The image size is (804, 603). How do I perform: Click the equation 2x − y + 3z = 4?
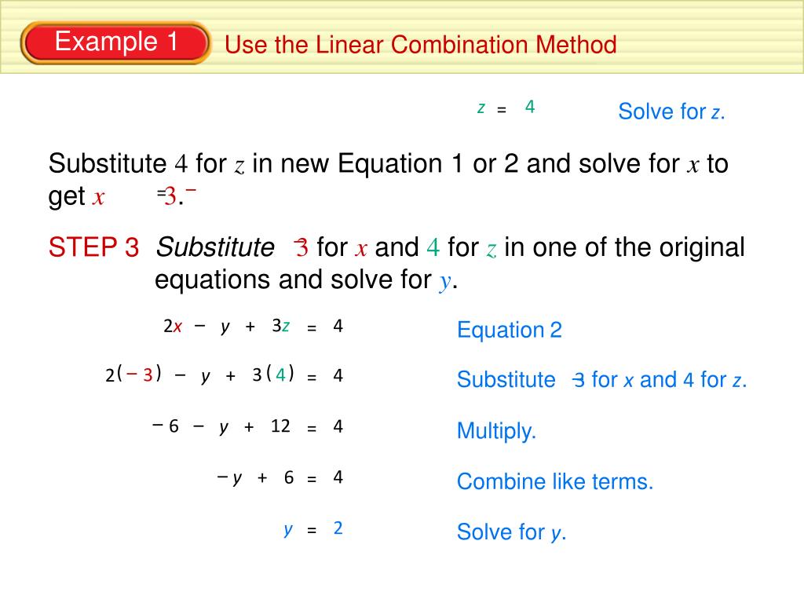click(x=253, y=326)
